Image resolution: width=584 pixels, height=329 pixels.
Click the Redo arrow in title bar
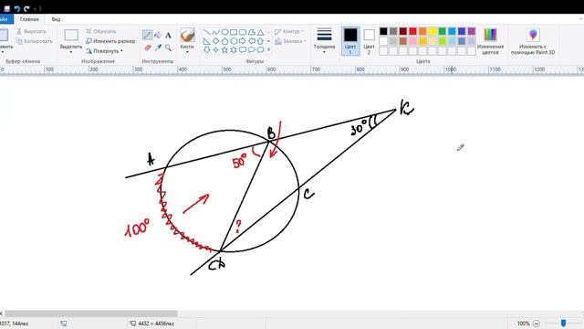click(26, 8)
